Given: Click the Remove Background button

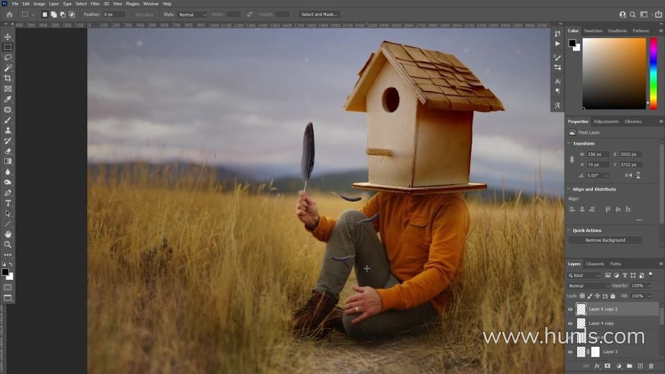Looking at the screenshot, I should pyautogui.click(x=605, y=240).
